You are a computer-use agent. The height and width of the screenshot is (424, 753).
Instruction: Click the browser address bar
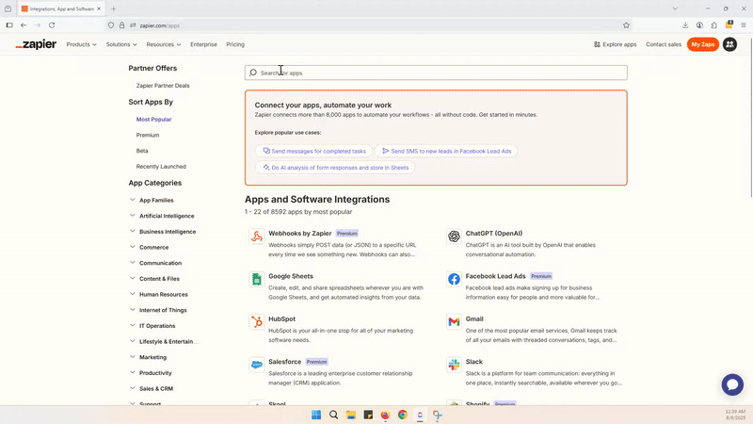click(x=367, y=25)
